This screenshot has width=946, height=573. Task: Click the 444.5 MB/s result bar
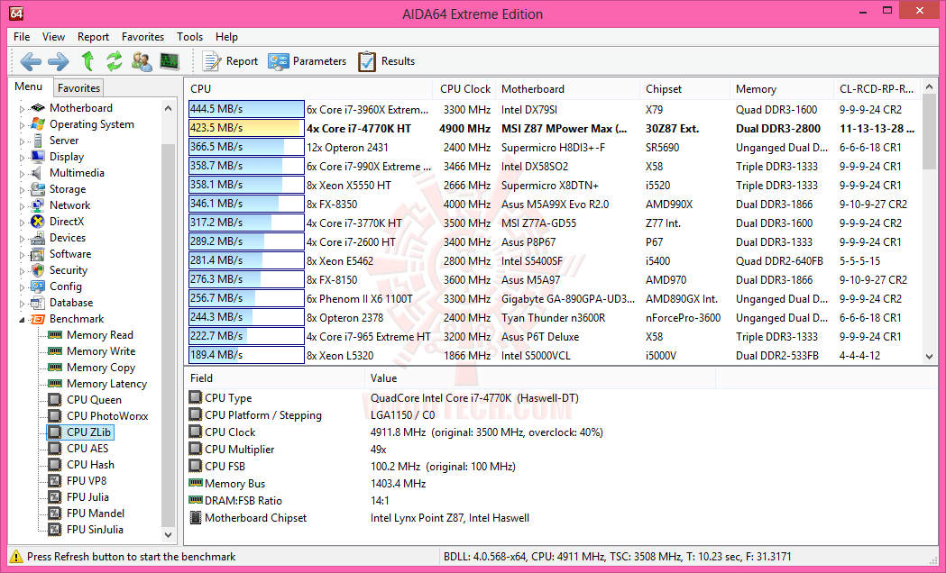[x=246, y=109]
